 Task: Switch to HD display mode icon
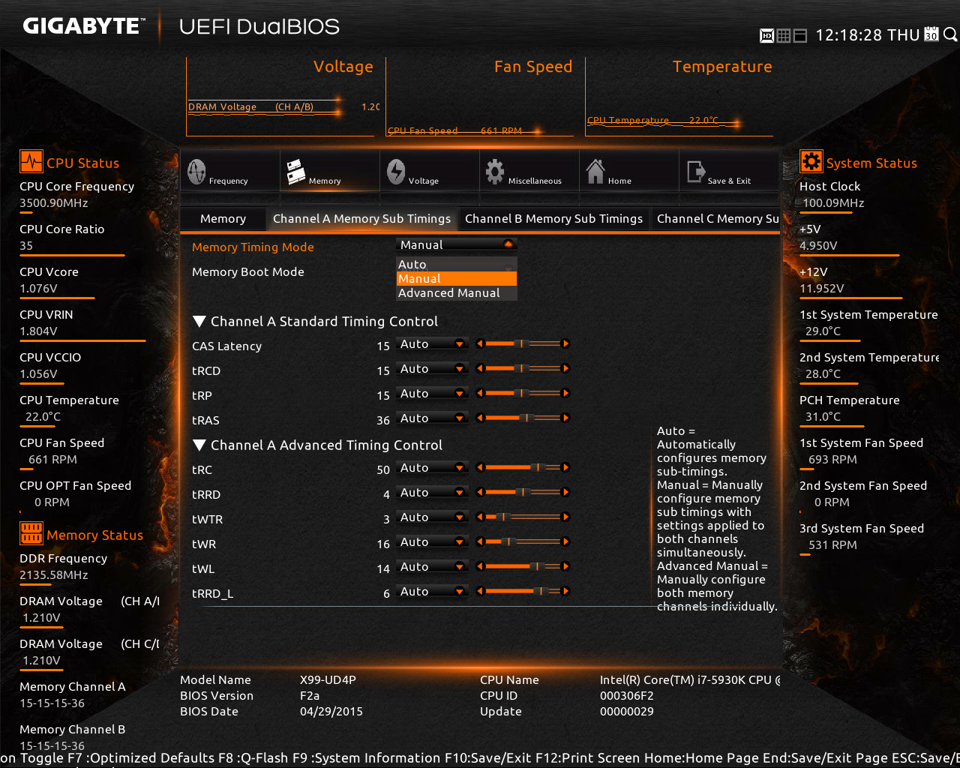click(766, 35)
